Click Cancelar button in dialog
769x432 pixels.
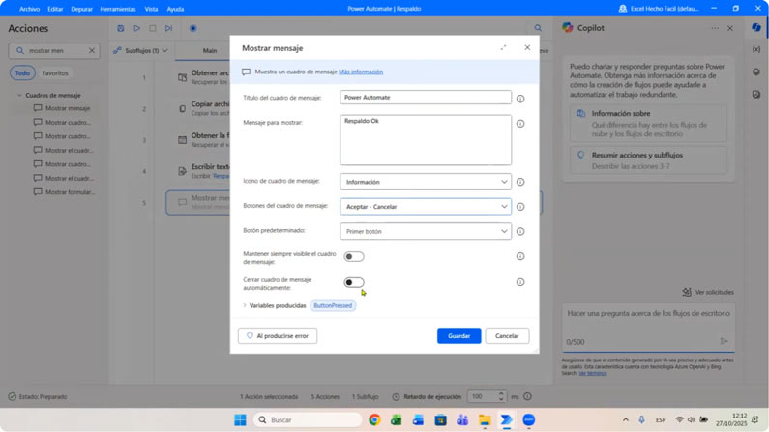[x=507, y=336]
